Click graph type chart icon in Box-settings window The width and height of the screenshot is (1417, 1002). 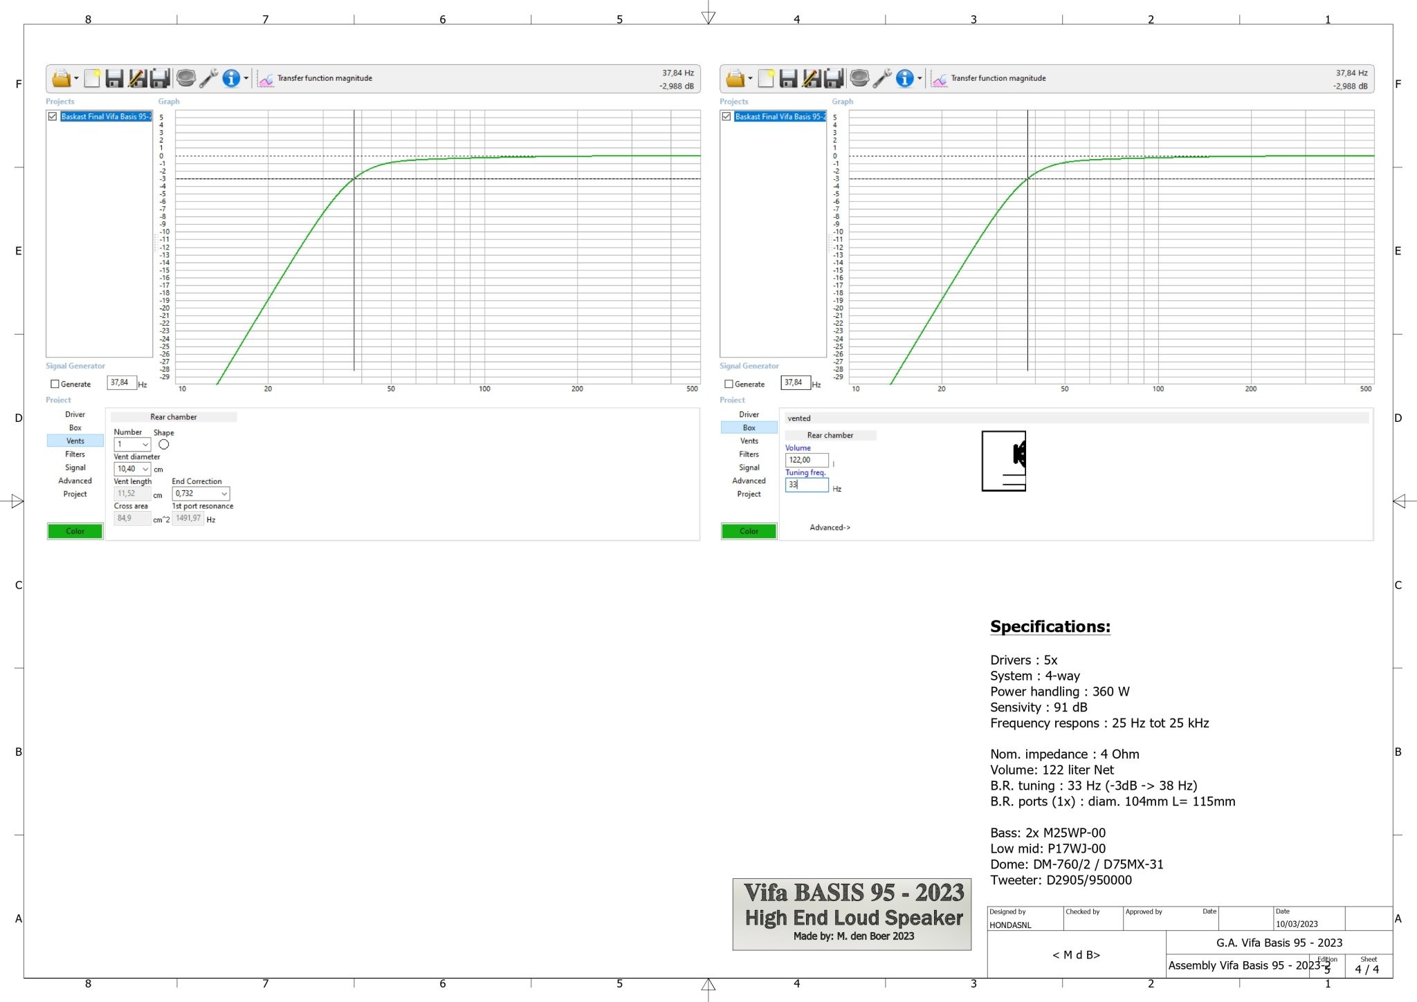[940, 80]
